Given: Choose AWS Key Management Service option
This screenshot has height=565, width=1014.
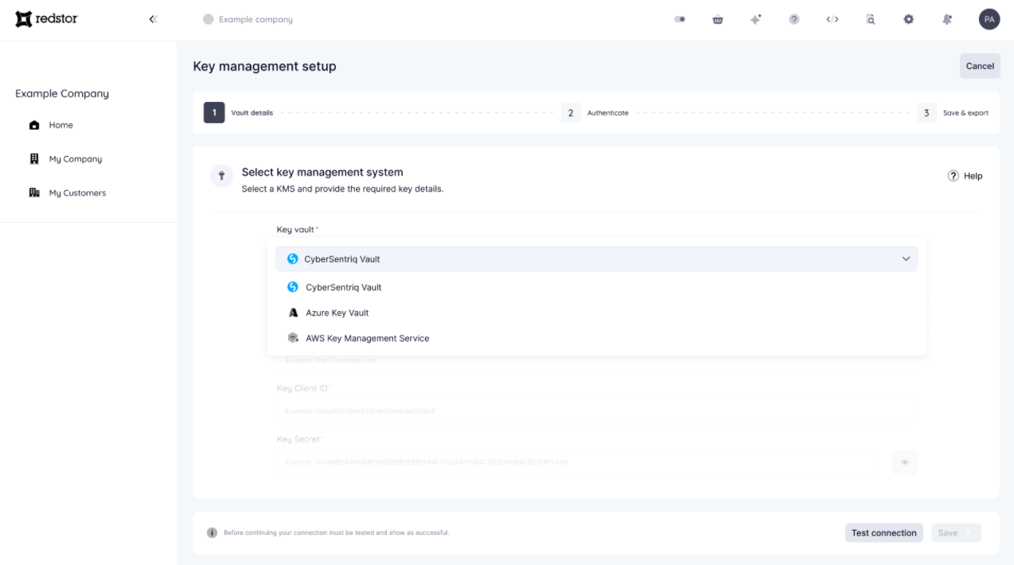Looking at the screenshot, I should coord(596,338).
